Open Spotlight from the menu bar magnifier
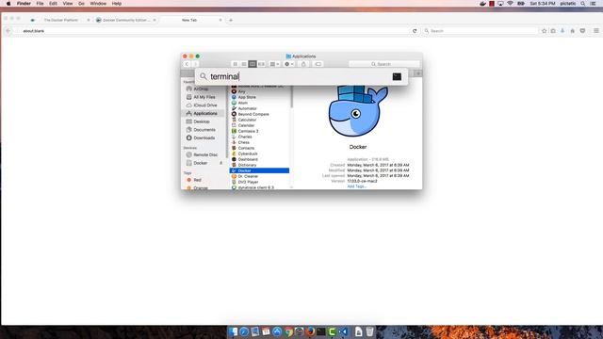Viewport: 603px width, 339px height. 583,4
